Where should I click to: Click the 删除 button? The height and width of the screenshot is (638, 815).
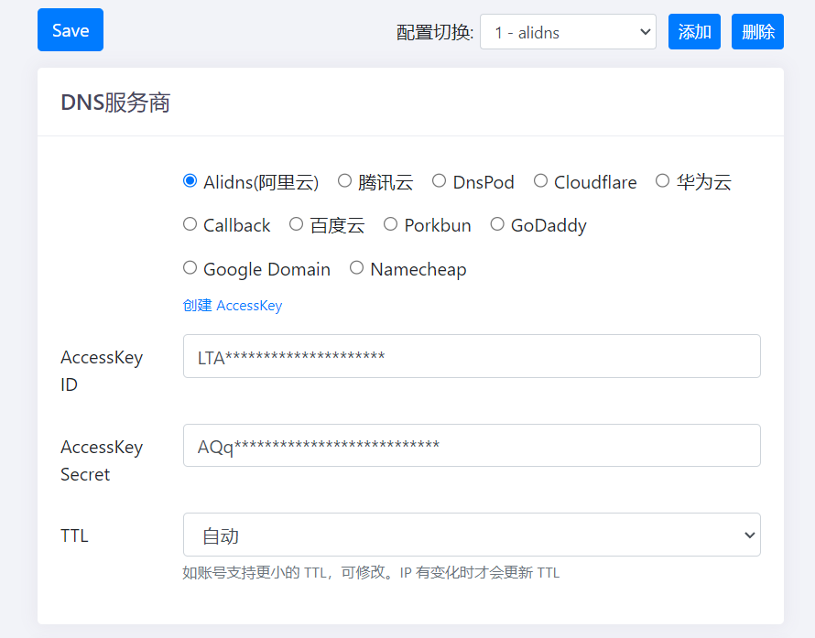click(757, 32)
